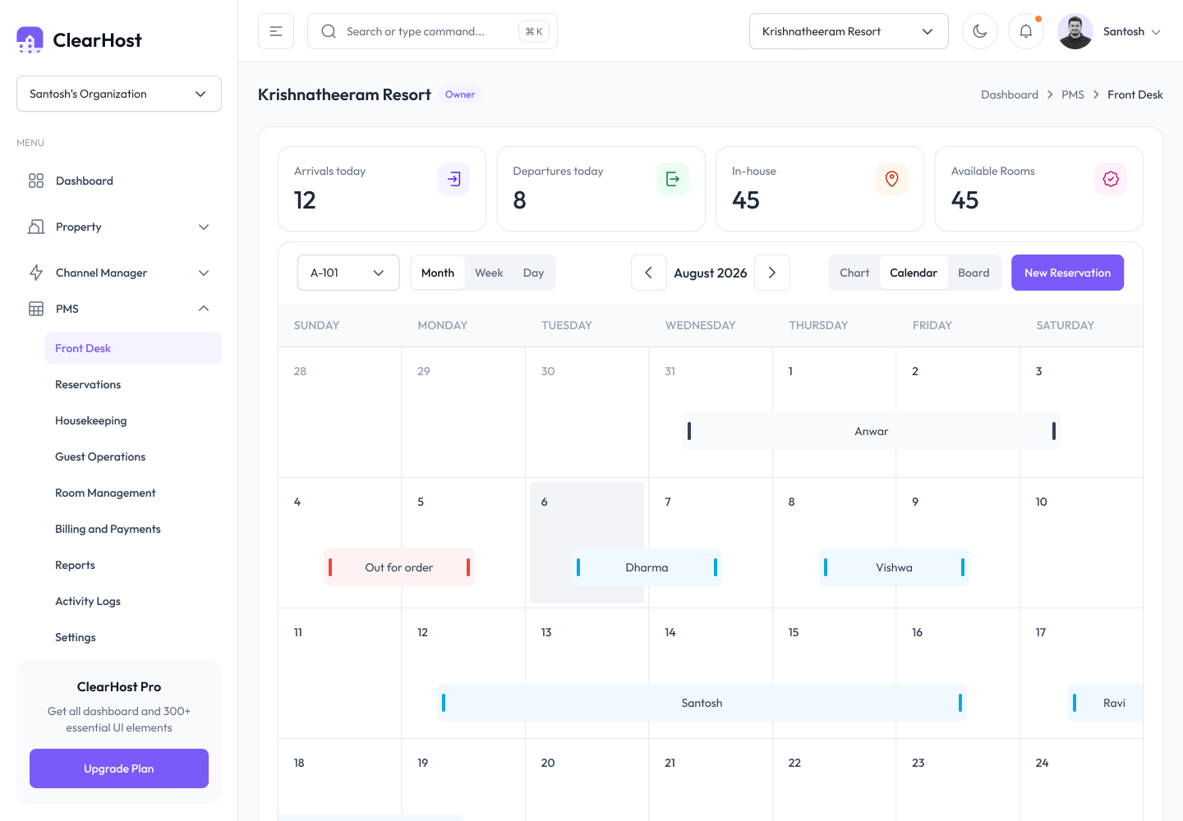Open the A-101 room dropdown
Image resolution: width=1183 pixels, height=821 pixels.
click(348, 273)
